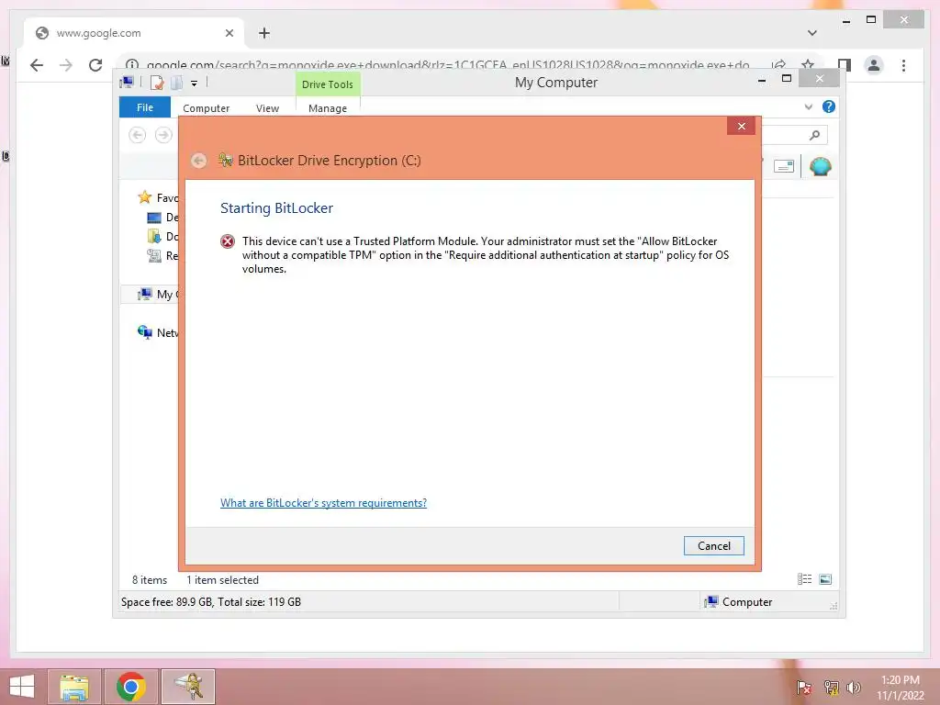Click the My Computer system icon in title bar
The height and width of the screenshot is (705, 940).
pyautogui.click(x=127, y=83)
